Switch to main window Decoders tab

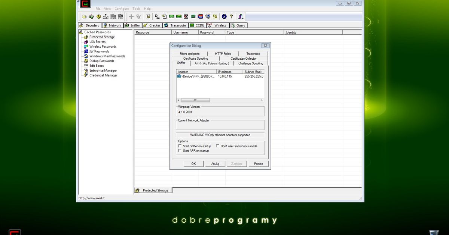[x=89, y=25]
